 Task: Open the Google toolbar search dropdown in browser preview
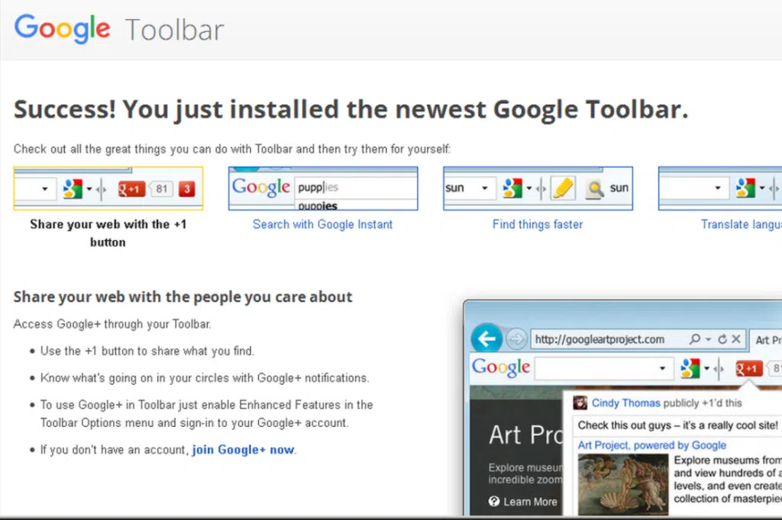point(662,369)
